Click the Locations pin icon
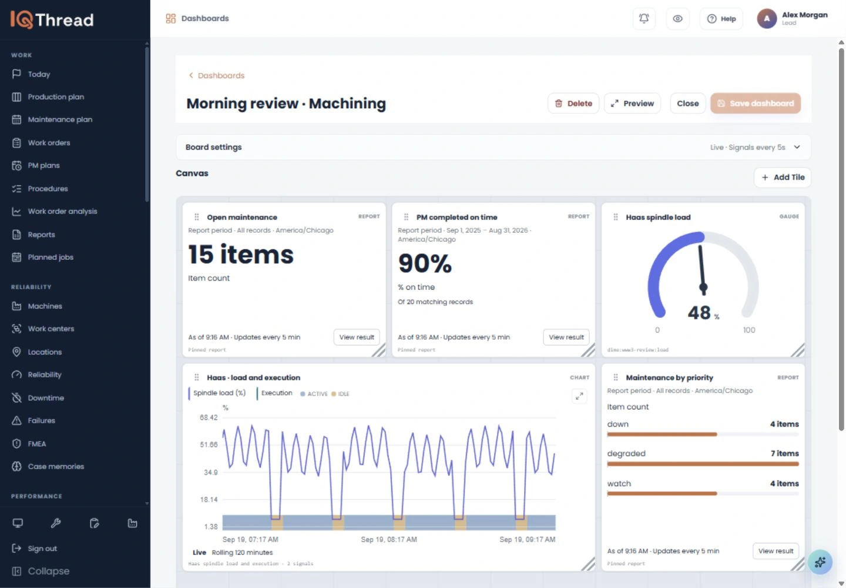 [16, 352]
